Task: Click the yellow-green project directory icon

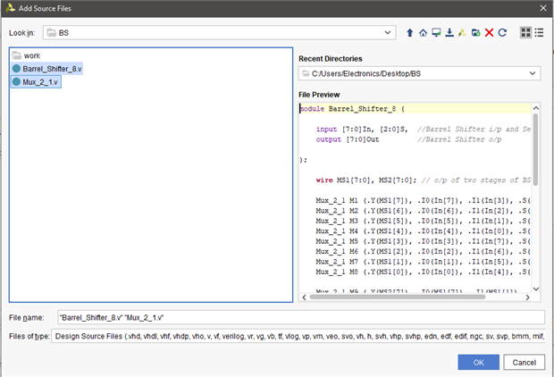Action: pyautogui.click(x=462, y=32)
